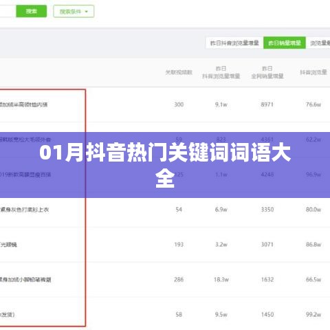The width and height of the screenshot is (330, 330).
Task: Click the 1632 sales increase cell
Action: [267, 280]
